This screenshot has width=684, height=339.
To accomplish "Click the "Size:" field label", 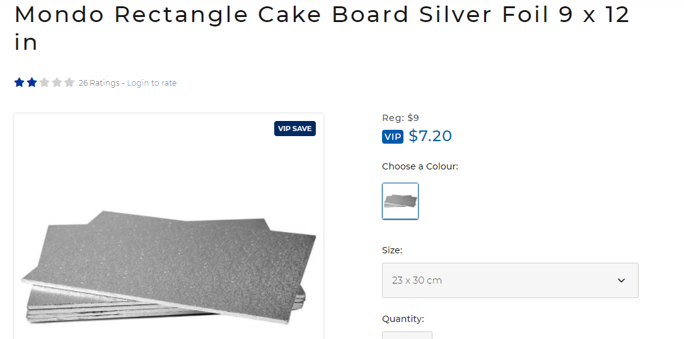I will click(392, 250).
